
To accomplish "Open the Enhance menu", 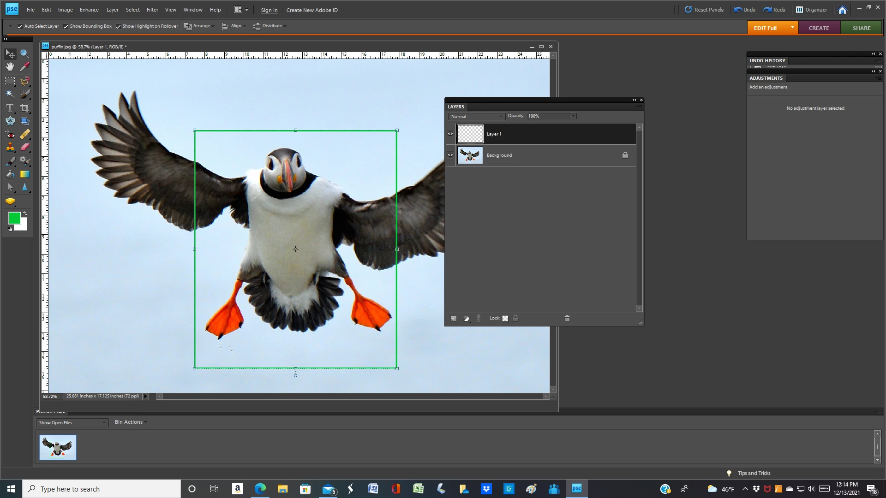I will [x=89, y=10].
